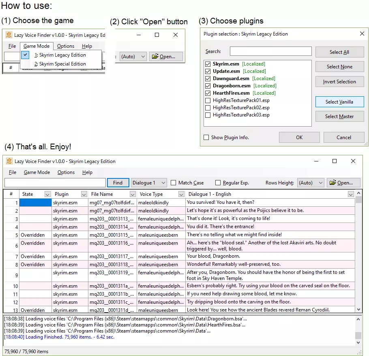Open Dialogue 1 - English column filter dropdown
The width and height of the screenshot is (369, 356).
pyautogui.click(x=351, y=194)
